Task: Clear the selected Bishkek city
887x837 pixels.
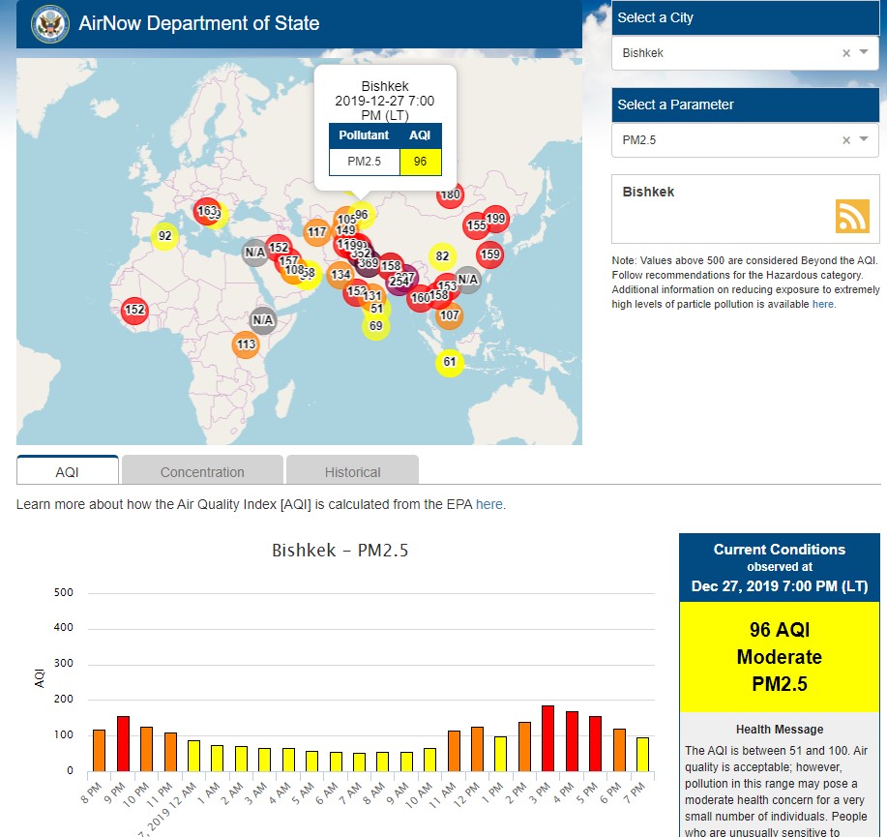Action: point(845,53)
